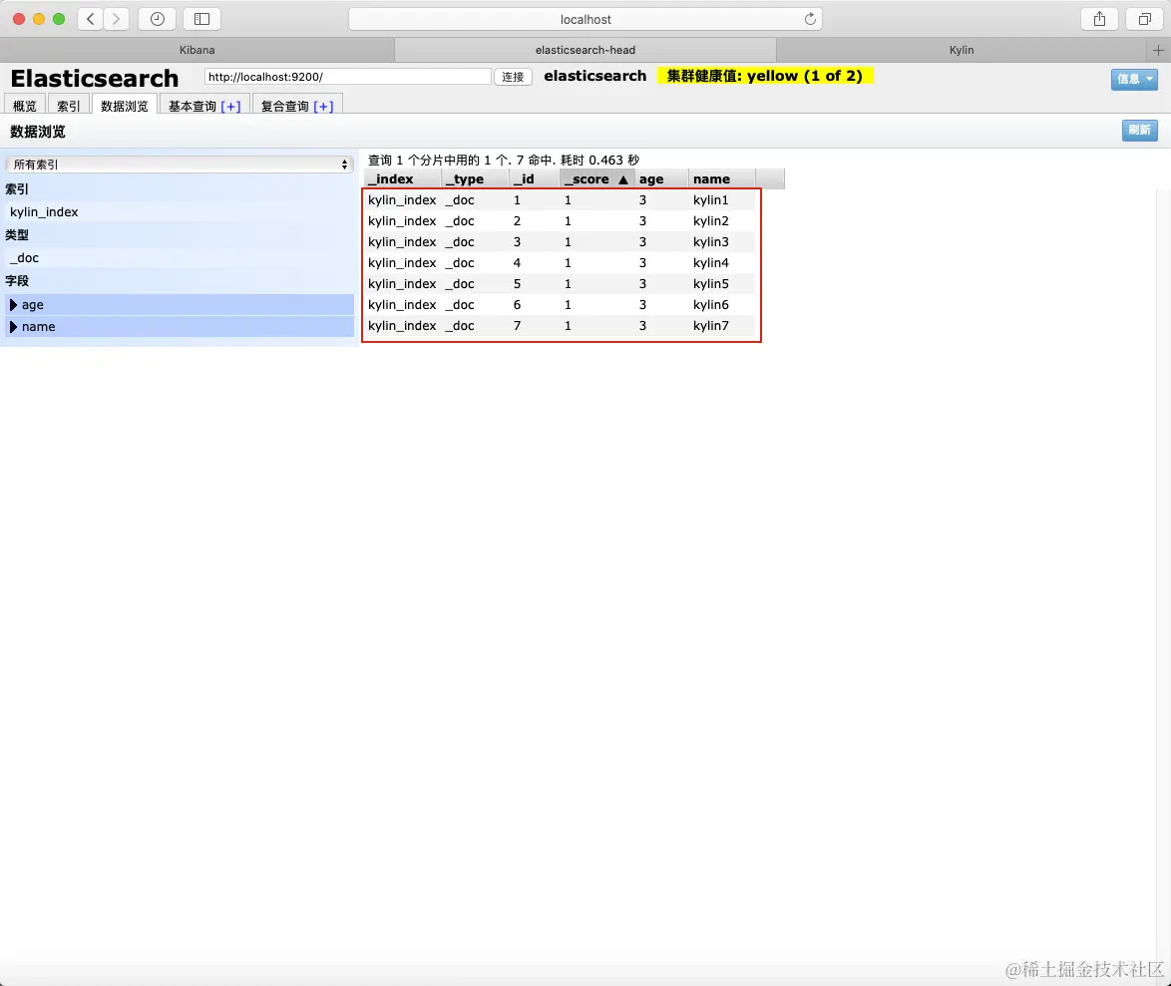
Task: Click the http://localhost:9200/ address input field
Action: pos(346,75)
